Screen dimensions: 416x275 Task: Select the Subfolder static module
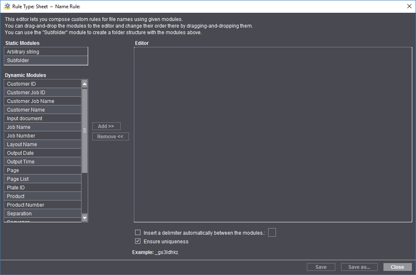(x=46, y=61)
